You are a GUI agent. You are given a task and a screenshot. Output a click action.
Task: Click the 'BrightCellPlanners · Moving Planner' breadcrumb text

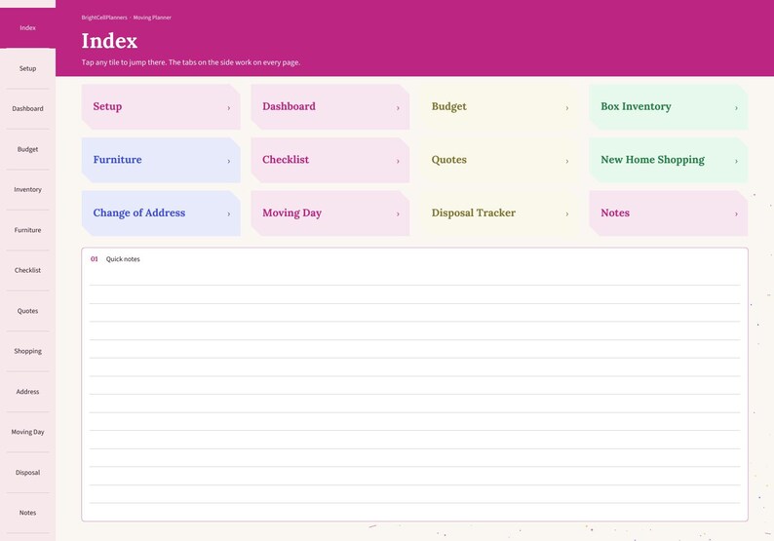pyautogui.click(x=127, y=18)
